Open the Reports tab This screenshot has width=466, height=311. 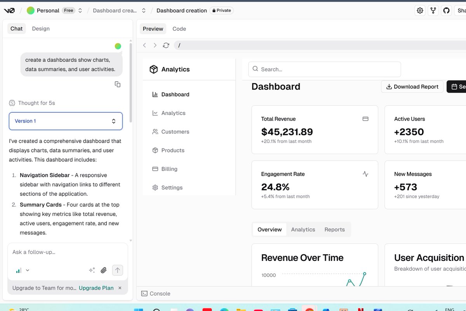pyautogui.click(x=335, y=229)
